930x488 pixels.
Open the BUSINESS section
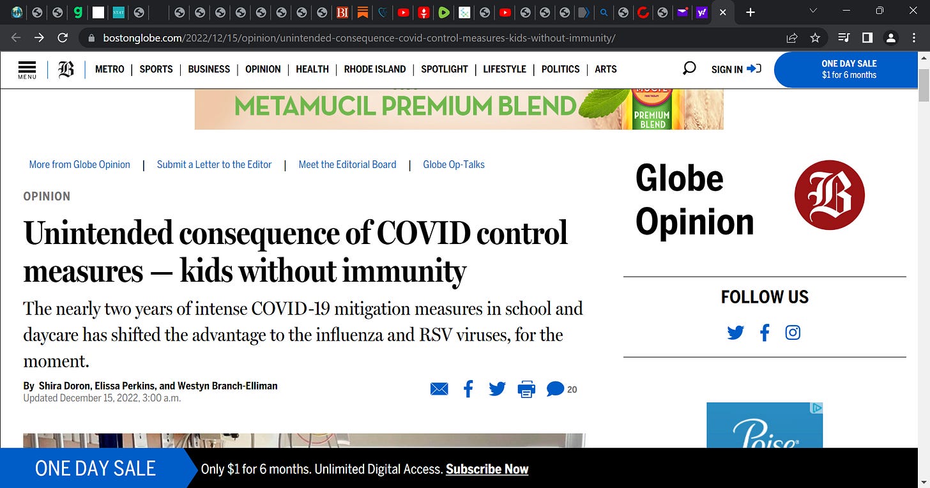[x=209, y=69]
